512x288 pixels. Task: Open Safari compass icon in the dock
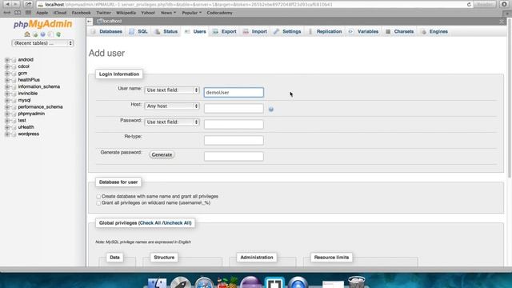204,283
